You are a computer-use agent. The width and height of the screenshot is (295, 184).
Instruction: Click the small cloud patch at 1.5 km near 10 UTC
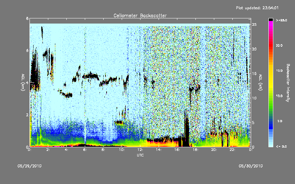click(x=119, y=123)
